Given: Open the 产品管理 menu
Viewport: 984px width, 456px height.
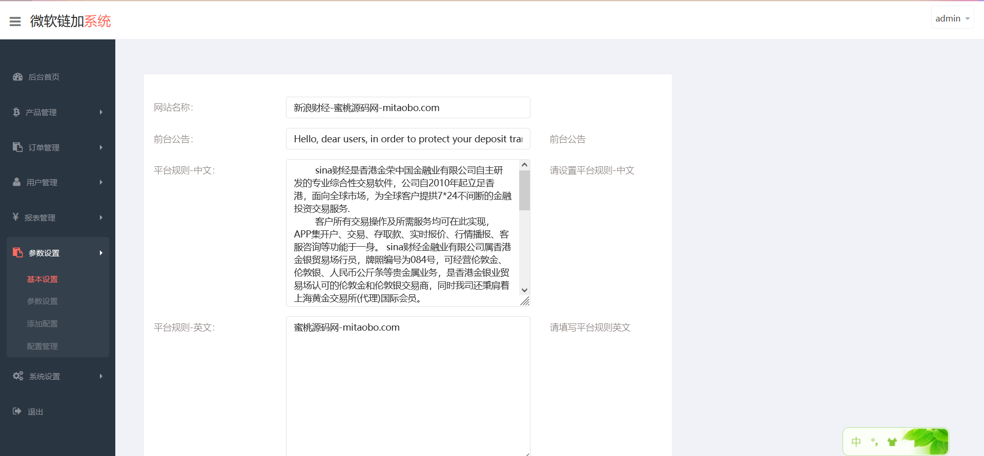Looking at the screenshot, I should 57,112.
